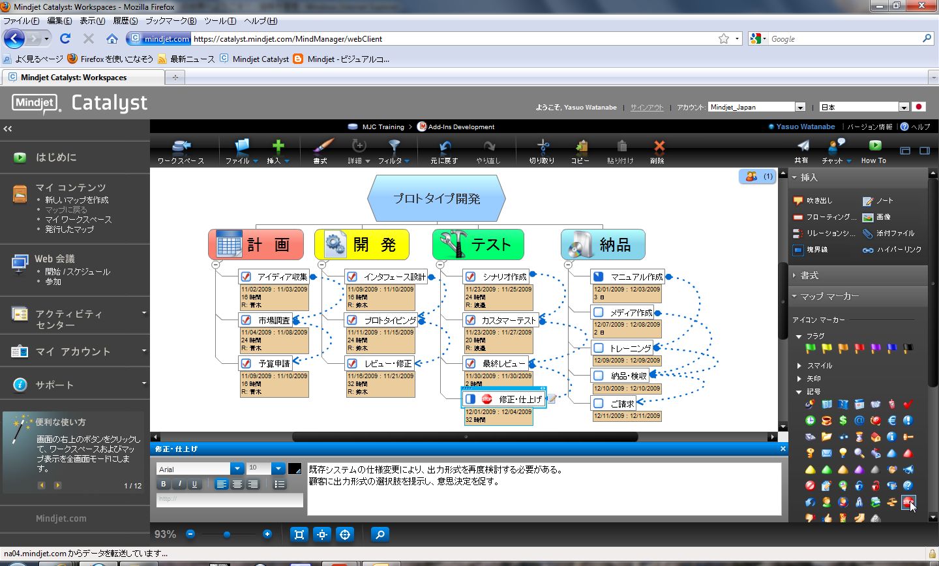Insert a ノート note item
Screen dimensions: 939x566
[878, 201]
